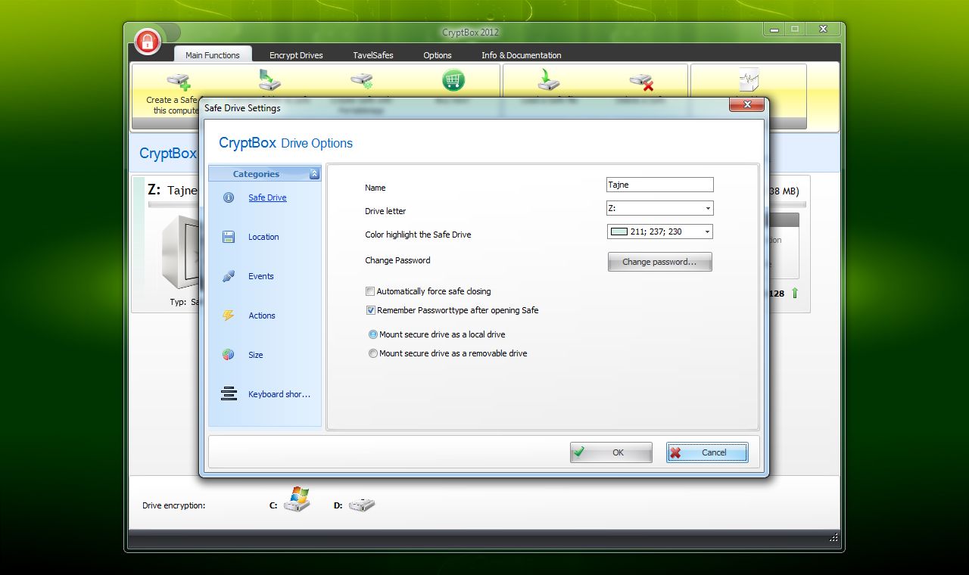Uncheck Remember Passworttype after opening Safe
Image resolution: width=969 pixels, height=575 pixels.
[370, 310]
